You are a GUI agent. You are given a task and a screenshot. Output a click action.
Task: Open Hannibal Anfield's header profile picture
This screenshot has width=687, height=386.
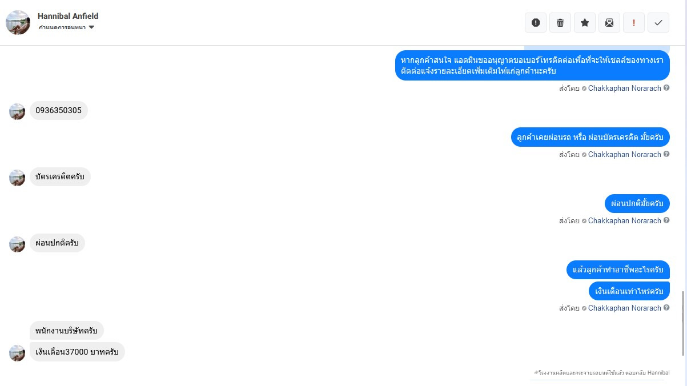click(x=18, y=22)
